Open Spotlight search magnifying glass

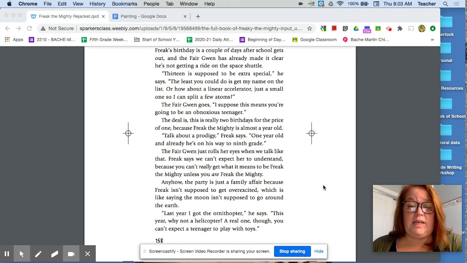pyautogui.click(x=445, y=4)
